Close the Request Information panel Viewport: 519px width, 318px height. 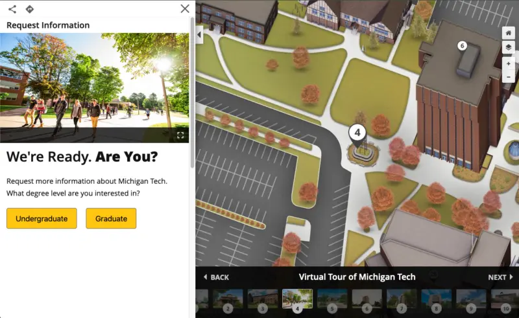point(185,8)
